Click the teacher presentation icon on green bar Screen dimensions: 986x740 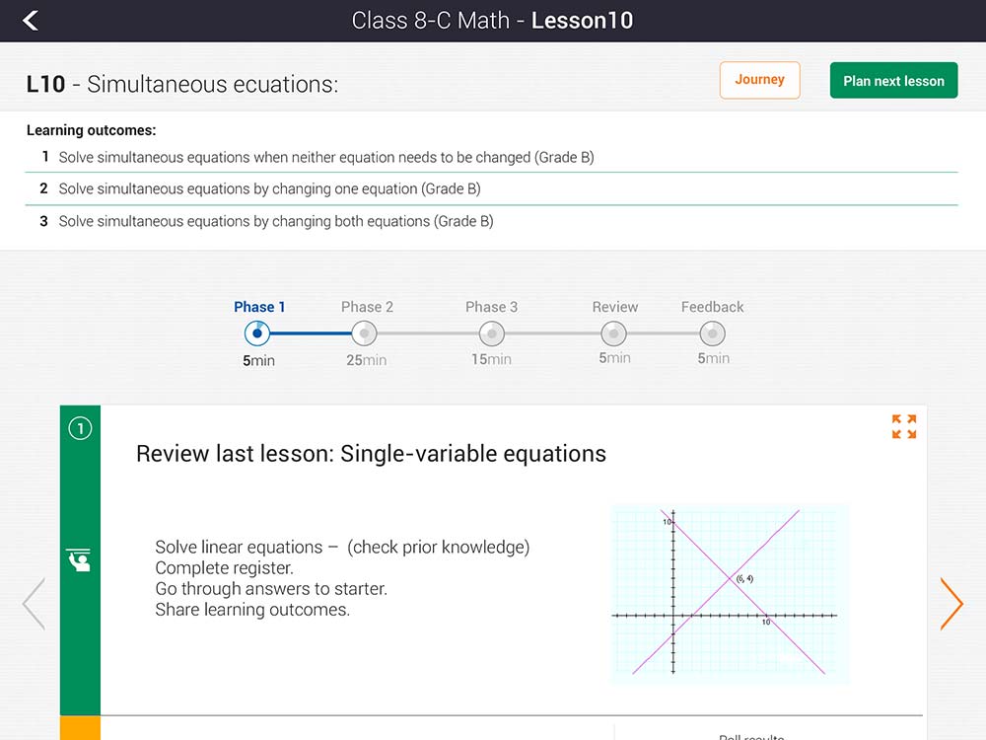pos(79,559)
